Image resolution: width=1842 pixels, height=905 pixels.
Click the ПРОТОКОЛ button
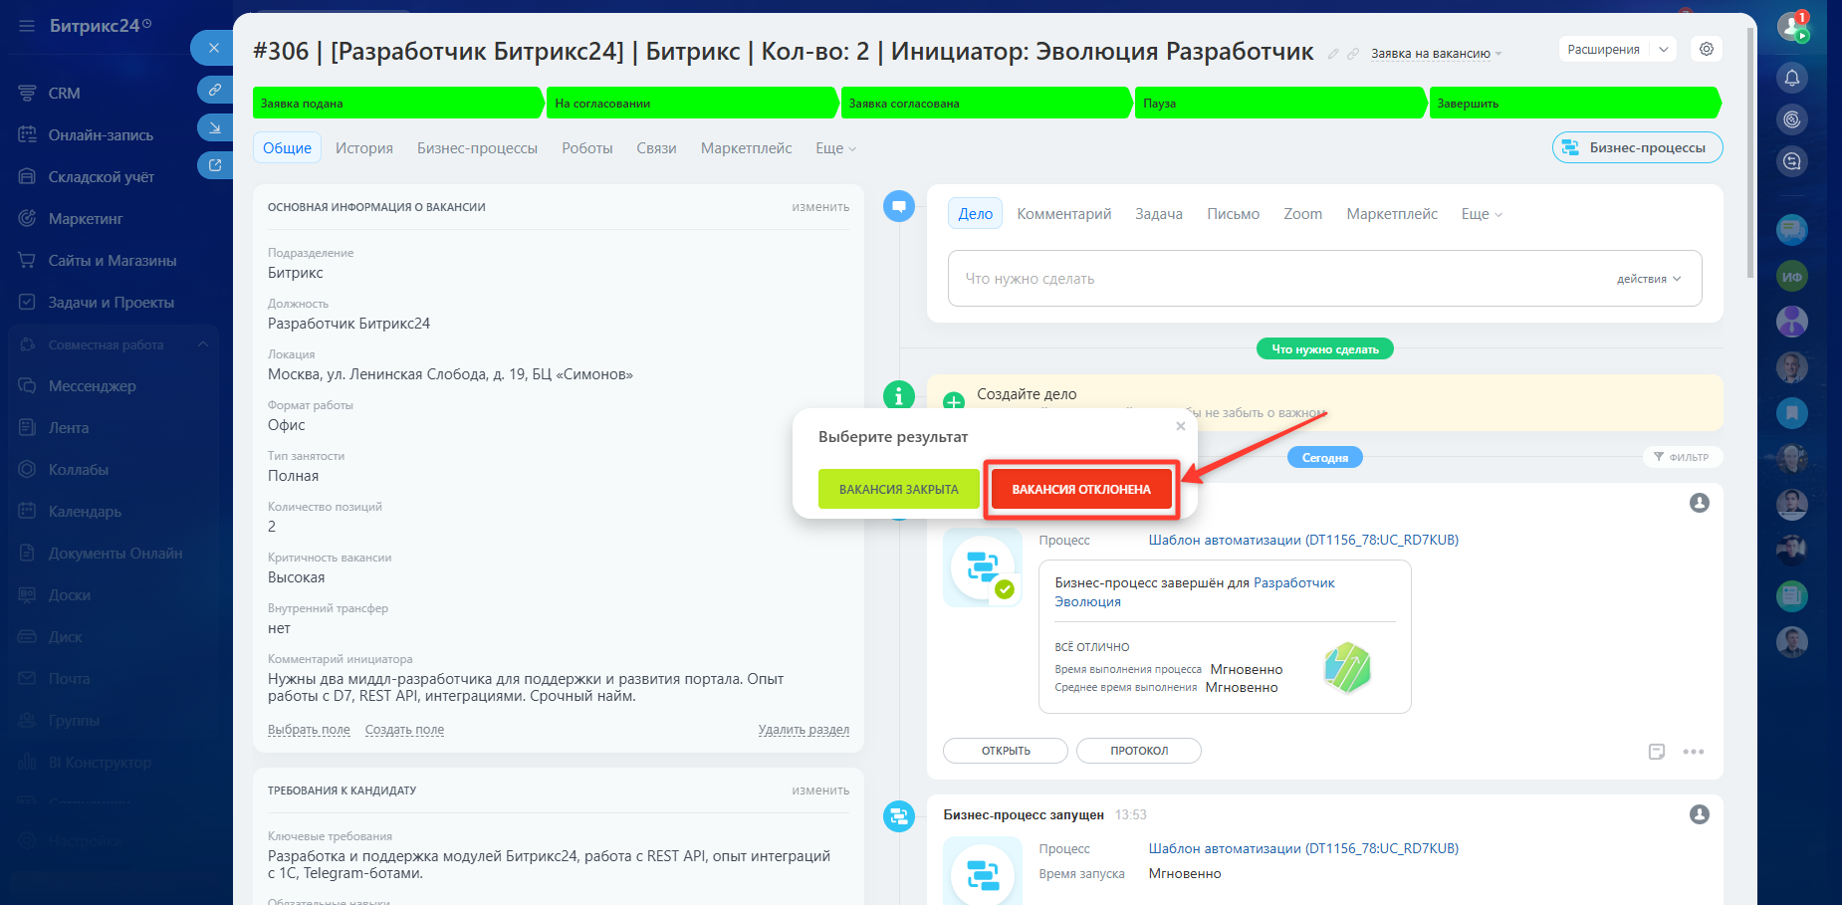coord(1139,751)
